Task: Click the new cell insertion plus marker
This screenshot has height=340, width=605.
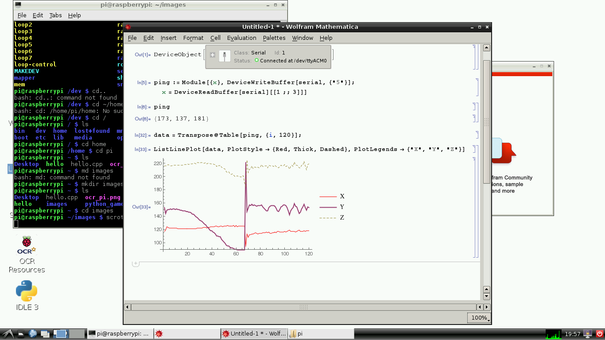Action: point(136,264)
